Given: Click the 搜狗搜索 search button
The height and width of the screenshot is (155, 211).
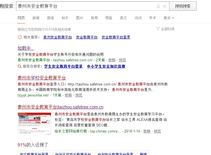Looking at the screenshot, I should point(183,6).
